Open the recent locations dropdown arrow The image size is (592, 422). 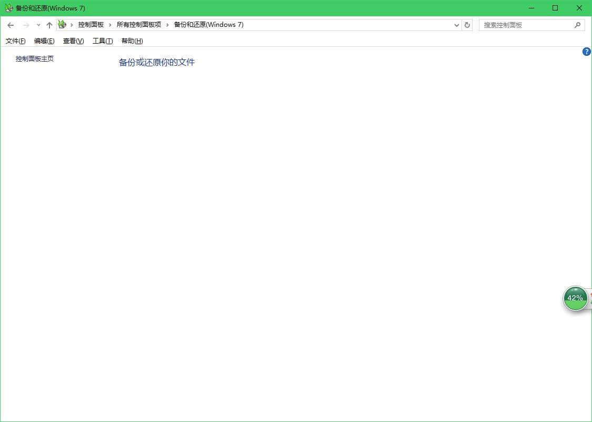[38, 25]
